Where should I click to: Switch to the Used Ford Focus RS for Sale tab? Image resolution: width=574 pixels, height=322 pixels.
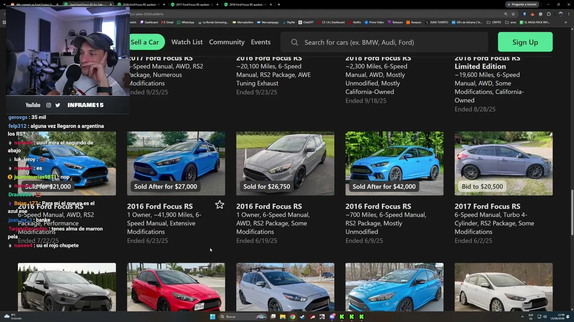click(x=88, y=4)
